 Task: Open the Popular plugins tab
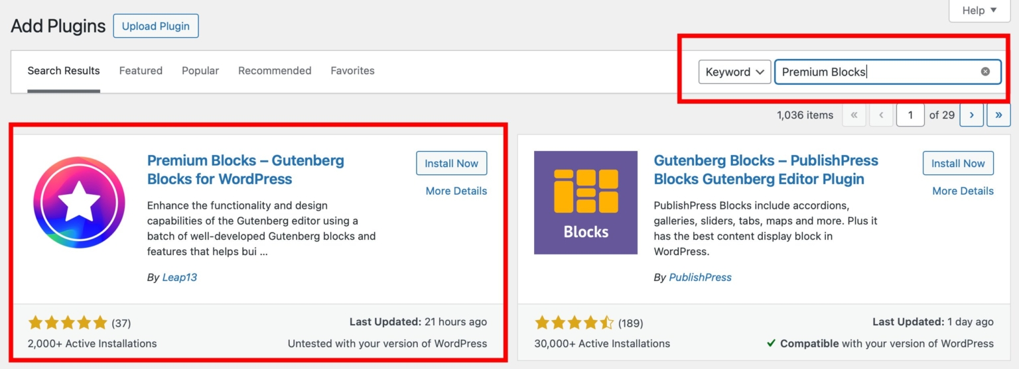(x=200, y=71)
